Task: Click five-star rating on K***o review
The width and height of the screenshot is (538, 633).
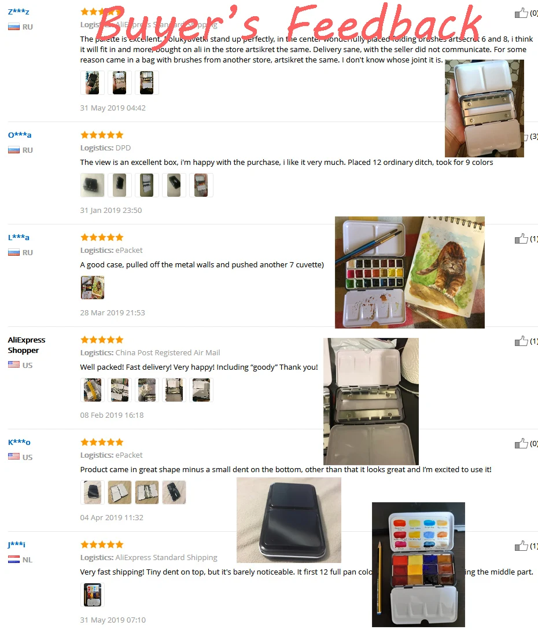Action: pyautogui.click(x=102, y=442)
